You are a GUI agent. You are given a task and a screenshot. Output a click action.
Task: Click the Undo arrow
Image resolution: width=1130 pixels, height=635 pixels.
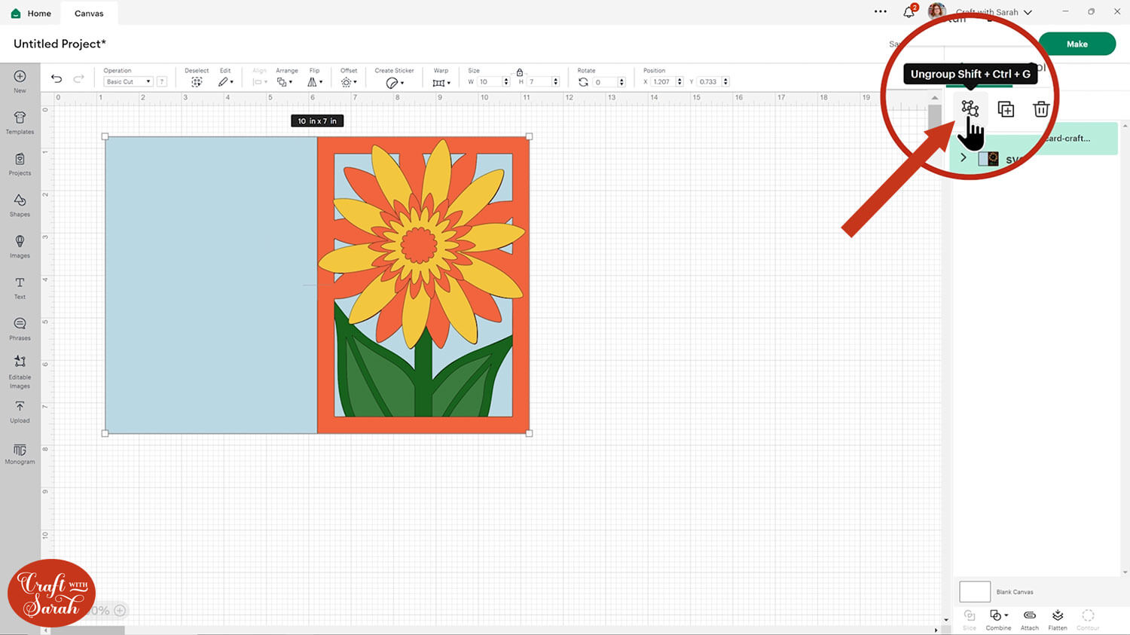[56, 79]
